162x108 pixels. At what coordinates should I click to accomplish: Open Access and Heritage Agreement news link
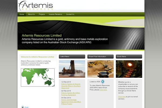tap(71, 102)
